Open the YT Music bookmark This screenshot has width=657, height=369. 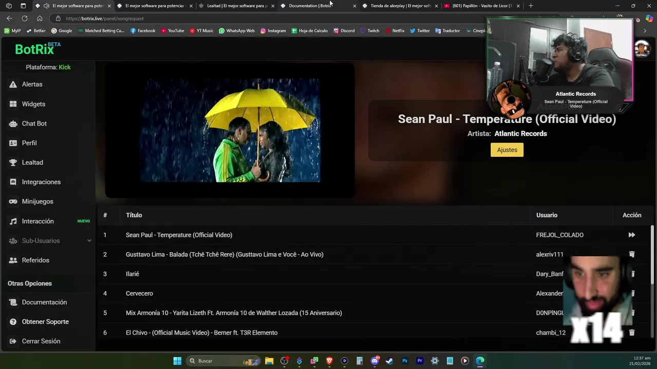coord(202,31)
